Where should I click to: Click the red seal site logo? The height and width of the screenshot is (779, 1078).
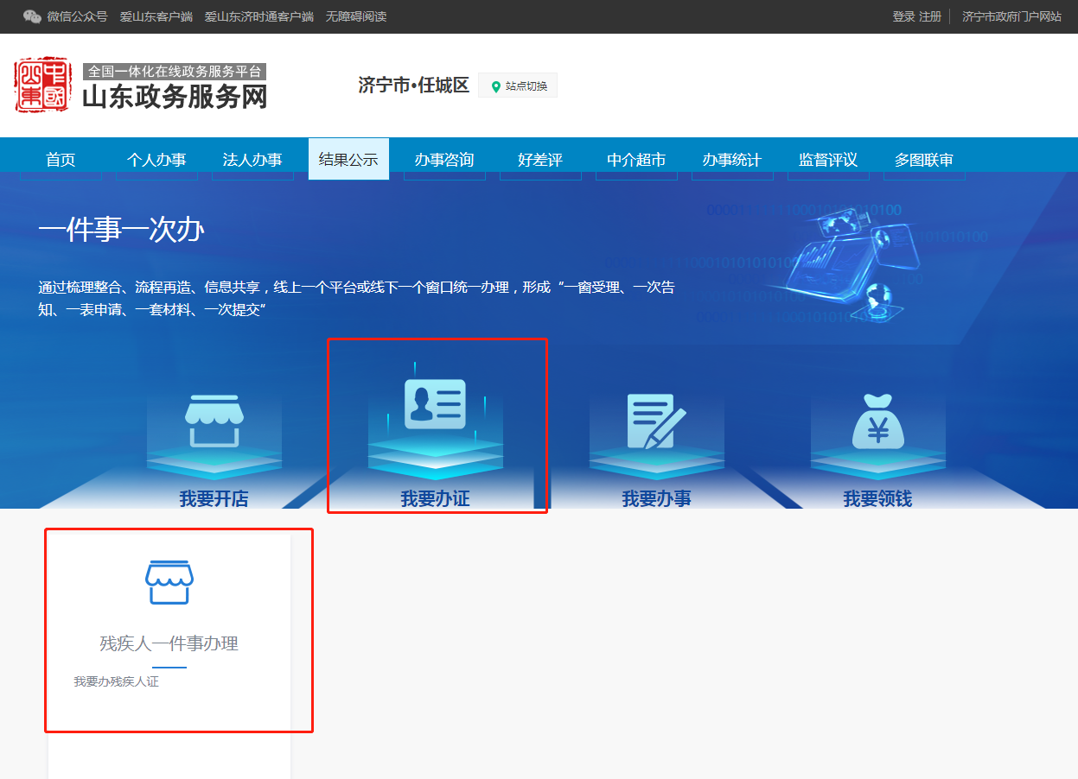click(x=42, y=85)
